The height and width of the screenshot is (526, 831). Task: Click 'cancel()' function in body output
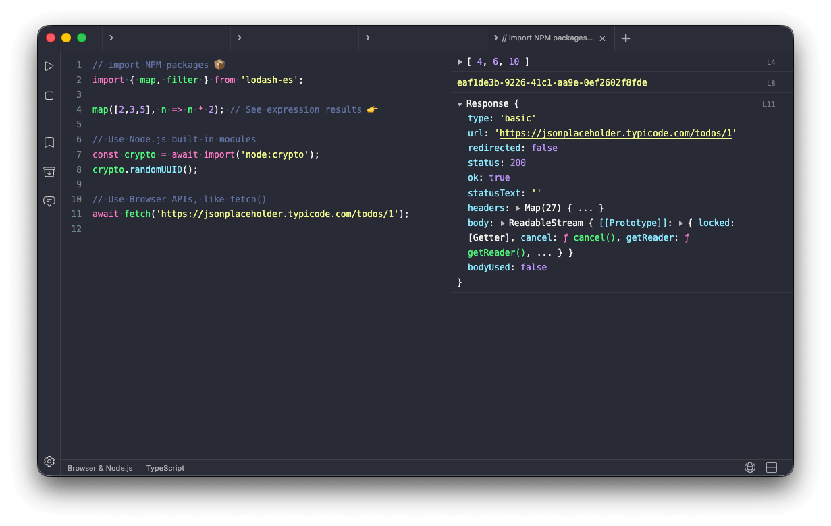click(x=595, y=238)
